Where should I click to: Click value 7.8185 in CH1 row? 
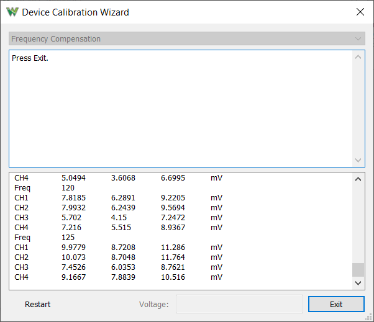(x=73, y=198)
